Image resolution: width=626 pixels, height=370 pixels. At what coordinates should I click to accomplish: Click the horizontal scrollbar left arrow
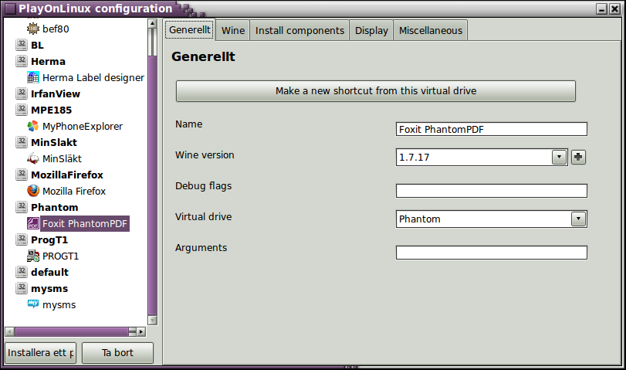click(x=9, y=331)
